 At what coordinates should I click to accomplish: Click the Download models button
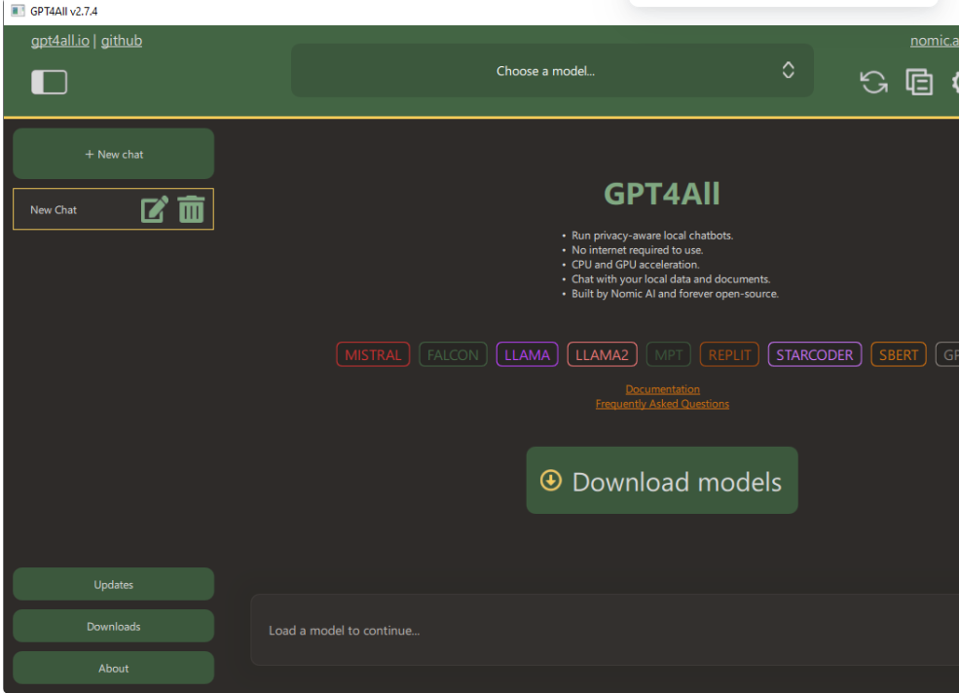(662, 481)
